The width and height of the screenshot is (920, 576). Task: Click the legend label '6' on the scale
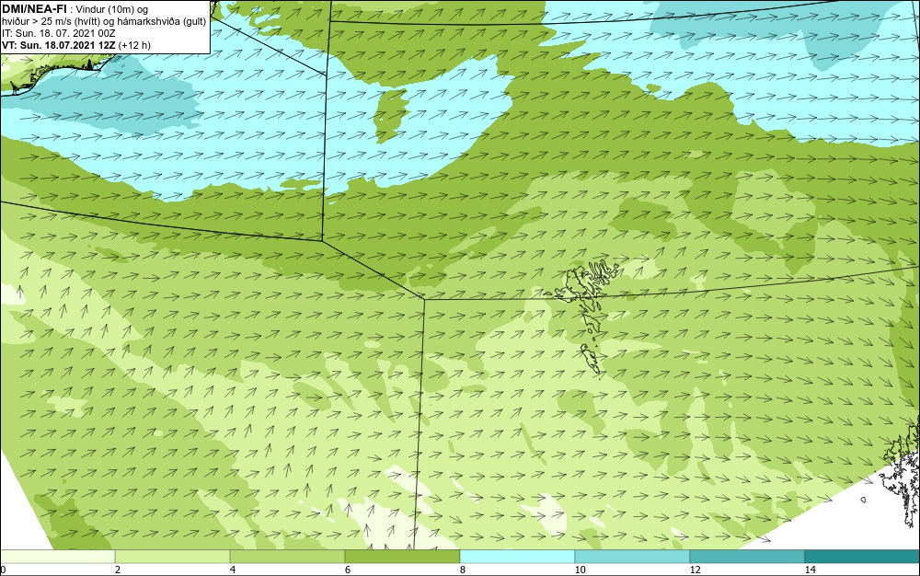click(x=348, y=570)
